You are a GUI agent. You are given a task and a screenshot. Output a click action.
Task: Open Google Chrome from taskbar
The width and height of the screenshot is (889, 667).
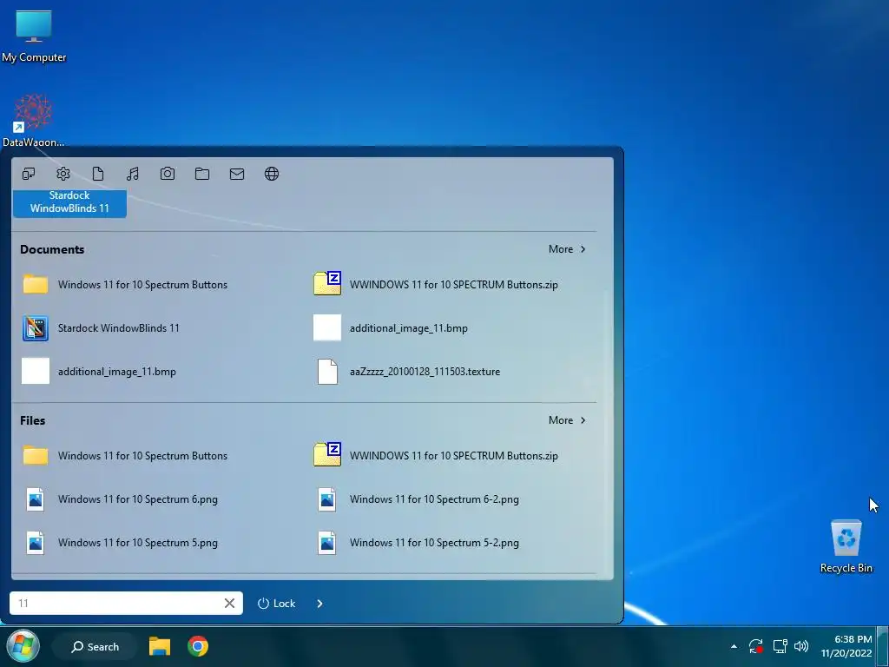(198, 646)
